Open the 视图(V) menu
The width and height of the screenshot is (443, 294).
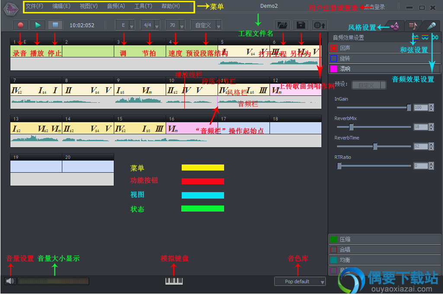pyautogui.click(x=89, y=6)
